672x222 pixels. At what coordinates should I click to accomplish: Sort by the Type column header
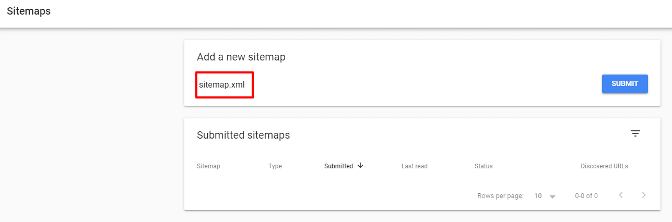coord(275,166)
